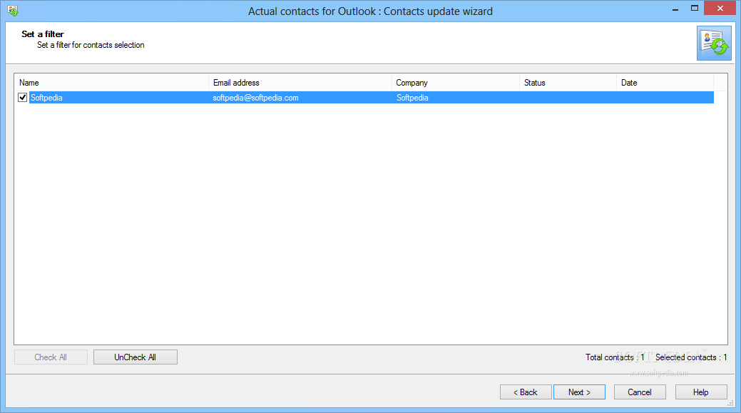Sort by the Status column header

568,82
